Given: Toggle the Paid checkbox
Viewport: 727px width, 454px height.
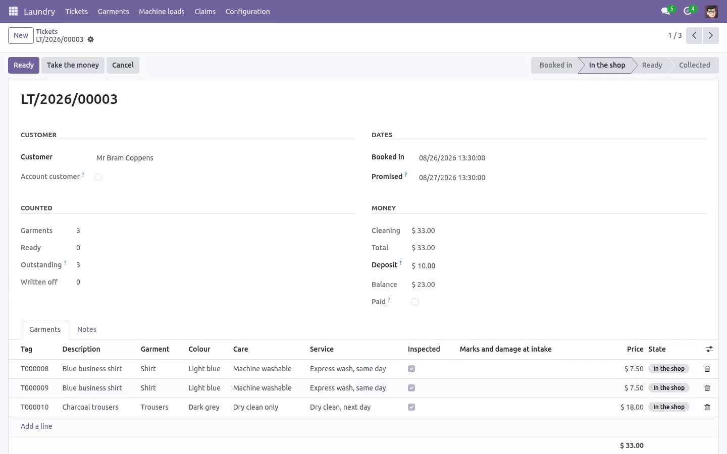Looking at the screenshot, I should [415, 302].
